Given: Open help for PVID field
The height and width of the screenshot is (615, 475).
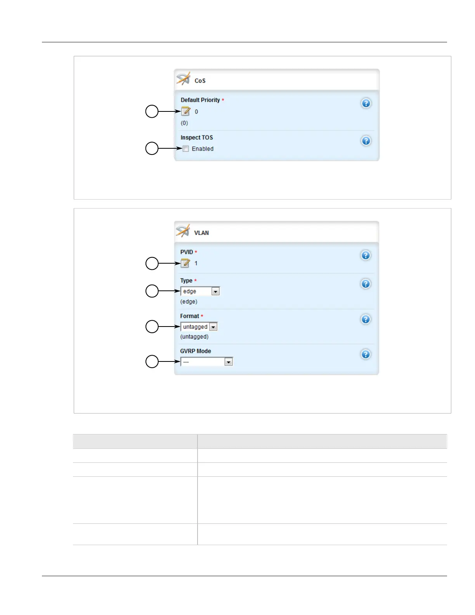Looking at the screenshot, I should pos(366,255).
